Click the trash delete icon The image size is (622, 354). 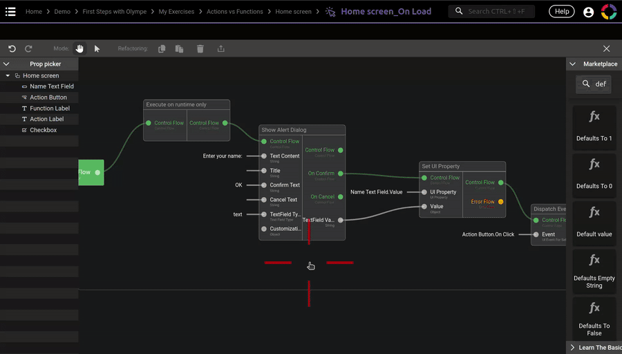click(x=200, y=49)
